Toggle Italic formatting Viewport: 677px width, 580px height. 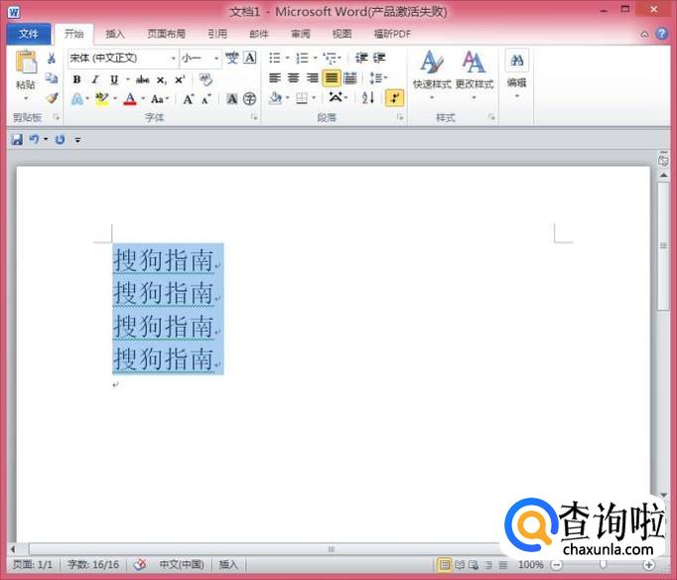point(95,79)
